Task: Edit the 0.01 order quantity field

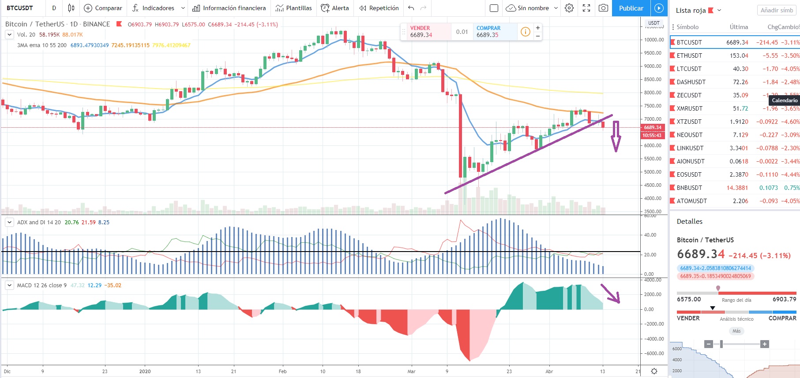Action: [x=462, y=31]
